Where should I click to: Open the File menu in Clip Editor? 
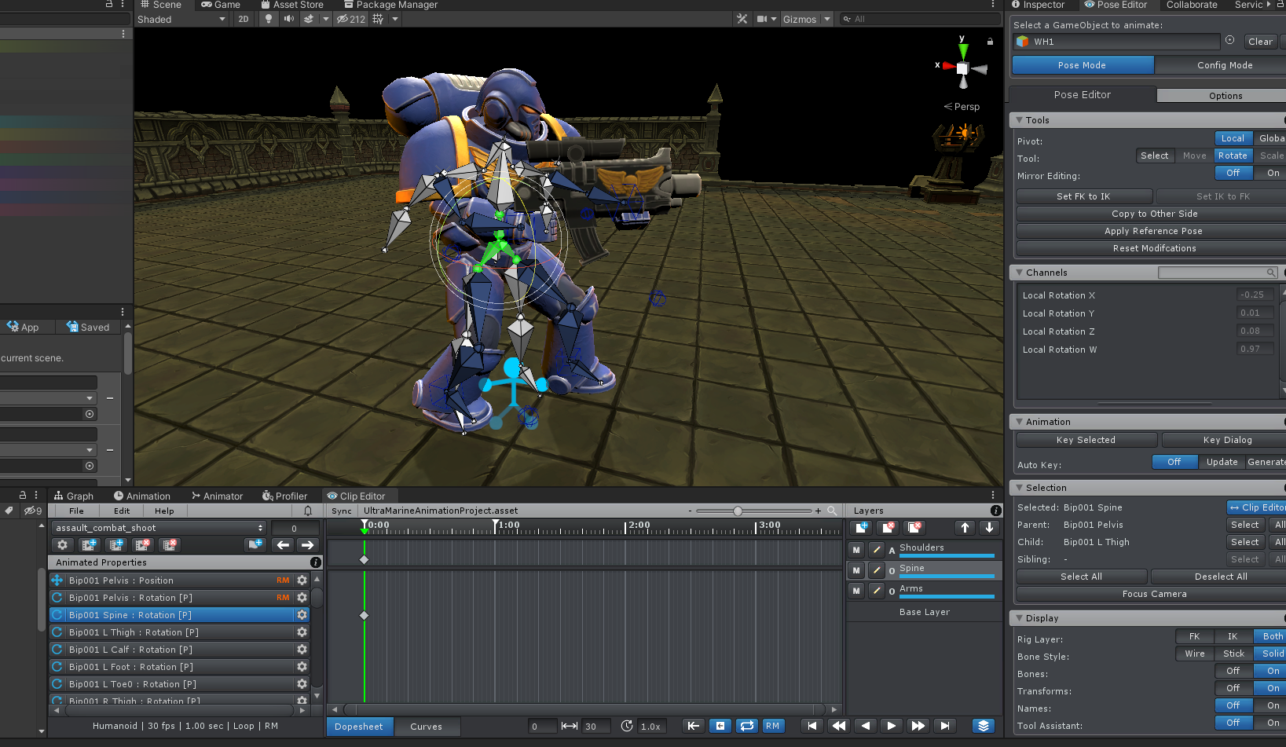tap(76, 511)
